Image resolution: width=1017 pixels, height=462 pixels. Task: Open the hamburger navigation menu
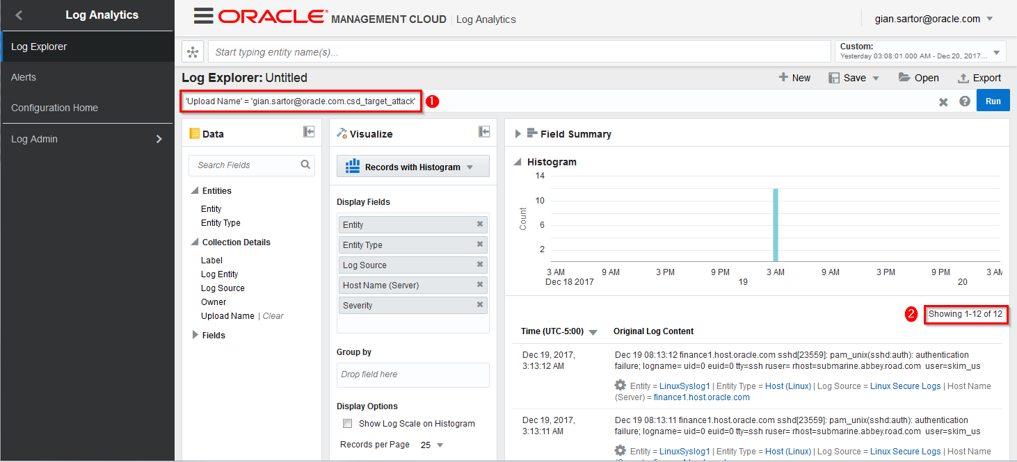pos(203,16)
